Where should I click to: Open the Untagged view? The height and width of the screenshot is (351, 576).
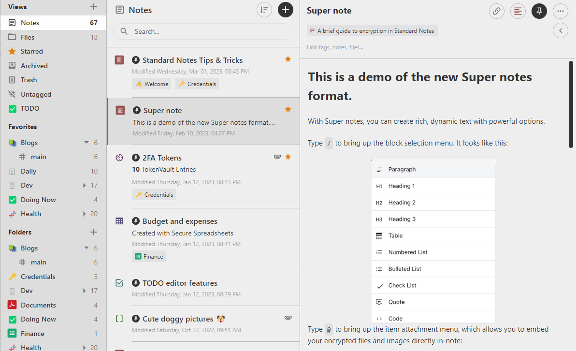[53, 94]
